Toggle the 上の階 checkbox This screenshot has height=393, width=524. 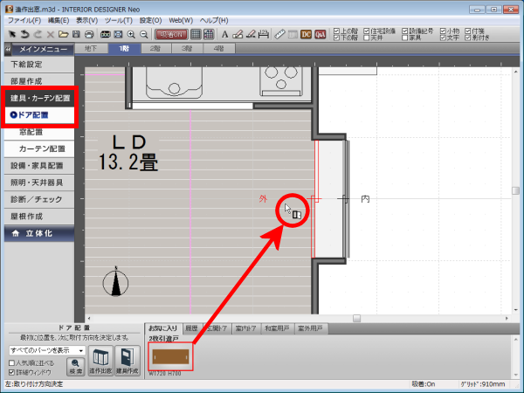[x=339, y=31]
